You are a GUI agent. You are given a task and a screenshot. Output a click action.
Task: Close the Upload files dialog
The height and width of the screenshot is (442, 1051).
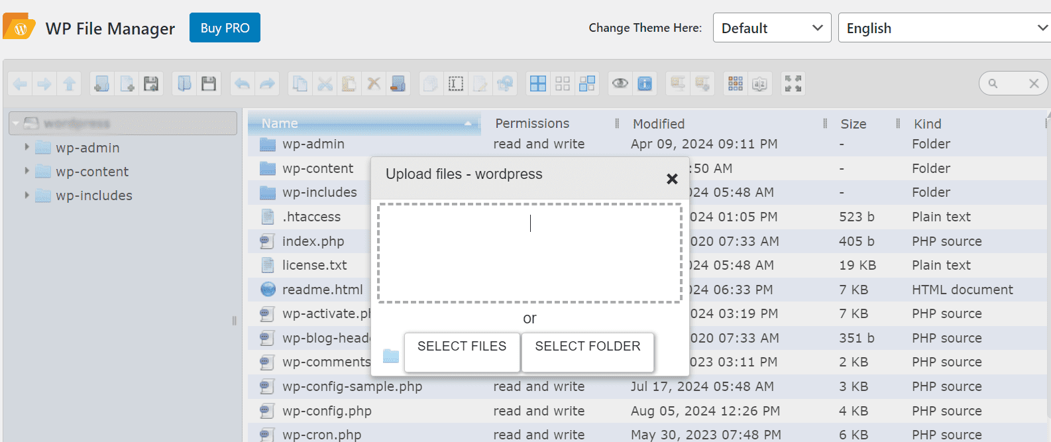pyautogui.click(x=672, y=179)
